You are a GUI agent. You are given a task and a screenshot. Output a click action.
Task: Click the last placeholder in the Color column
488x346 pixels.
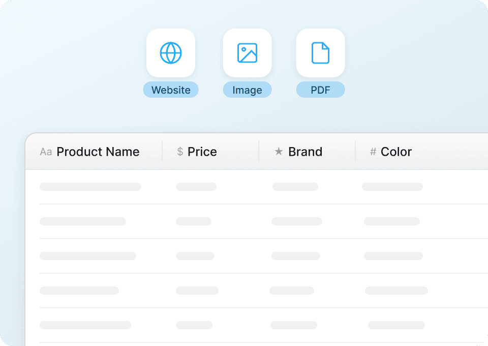point(396,325)
